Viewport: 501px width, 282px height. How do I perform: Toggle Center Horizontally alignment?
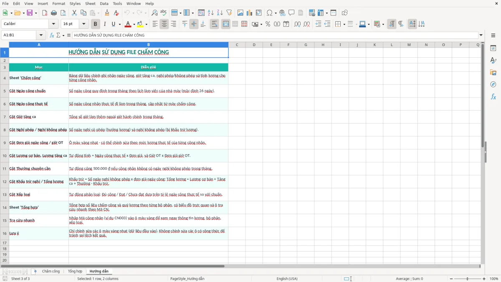click(164, 24)
